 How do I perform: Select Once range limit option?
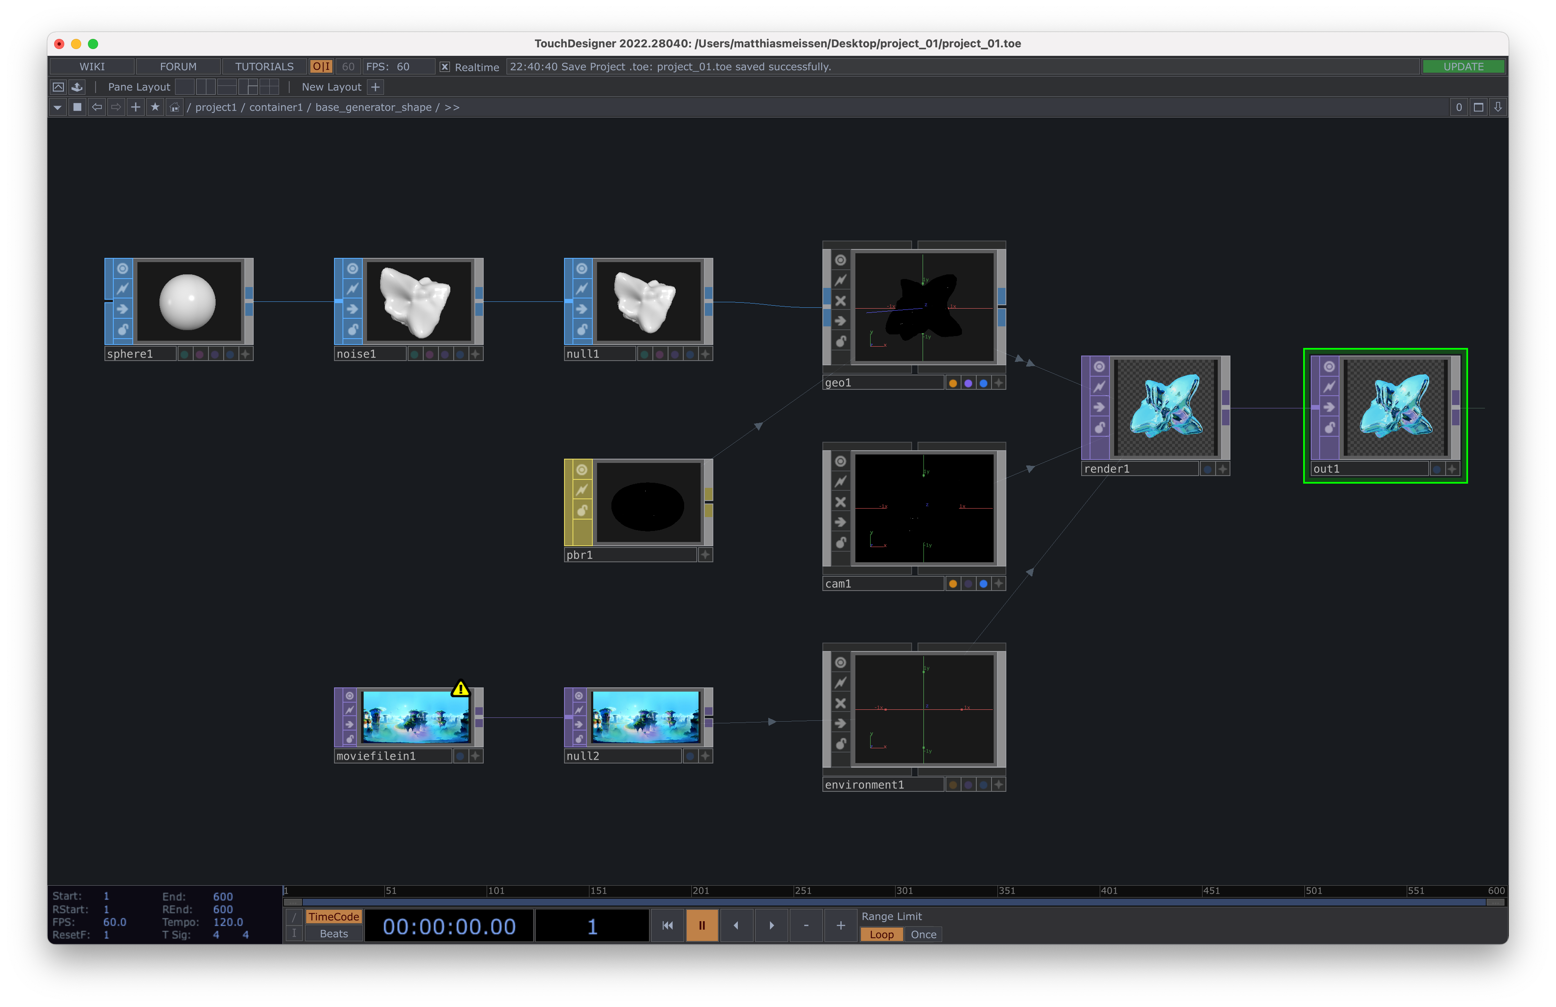[x=923, y=934]
